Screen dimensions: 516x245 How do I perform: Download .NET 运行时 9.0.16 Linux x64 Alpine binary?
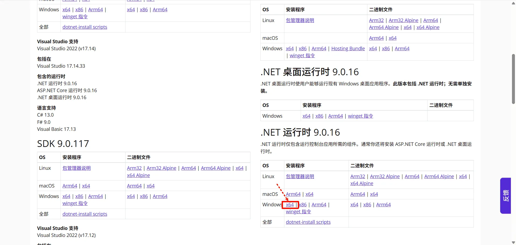[362, 183]
